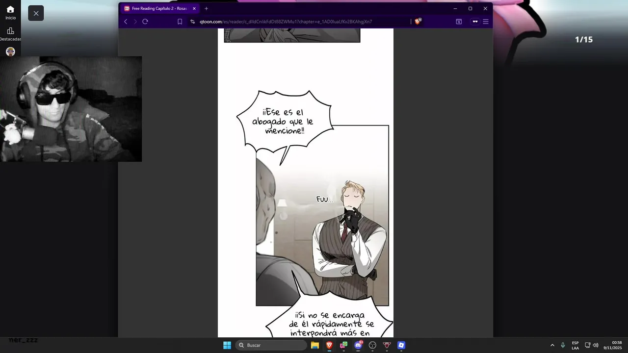Open the Windows Start menu
Screen dimensions: 628x353
(227, 345)
